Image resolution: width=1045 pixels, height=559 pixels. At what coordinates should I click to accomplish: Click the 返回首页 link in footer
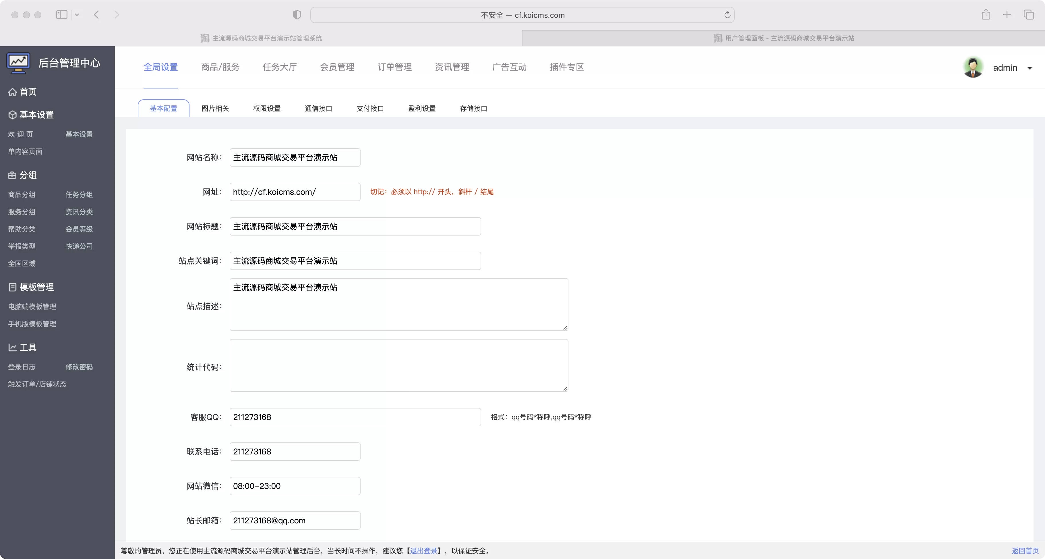pyautogui.click(x=1025, y=551)
